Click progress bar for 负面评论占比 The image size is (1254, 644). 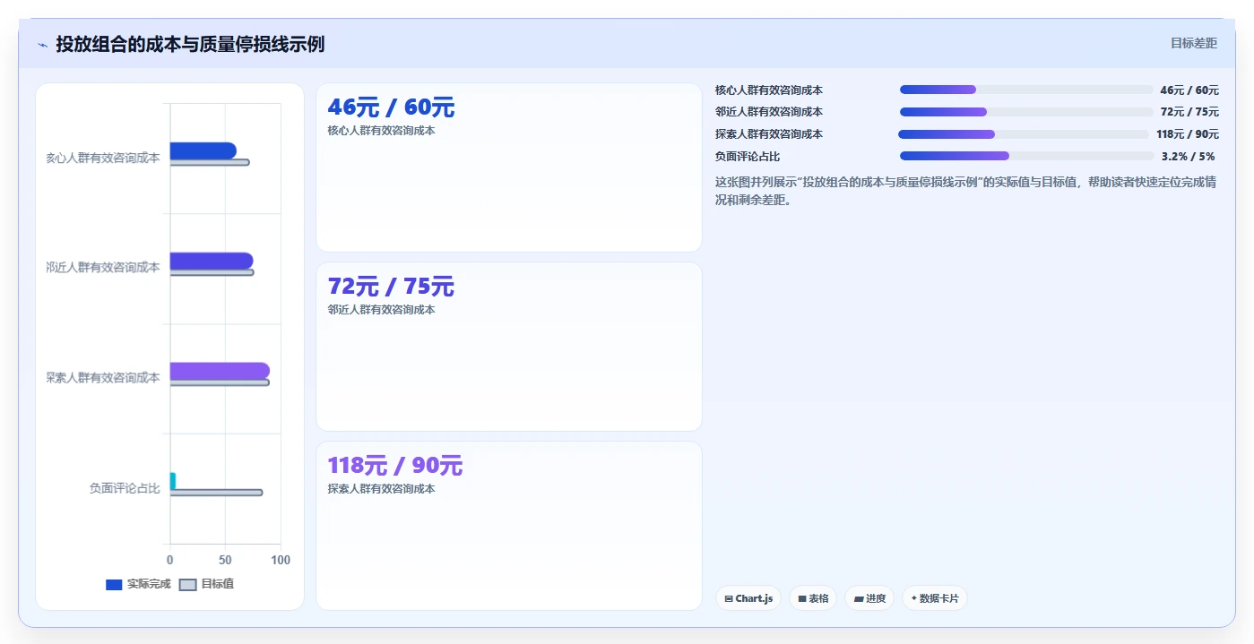click(x=1027, y=156)
